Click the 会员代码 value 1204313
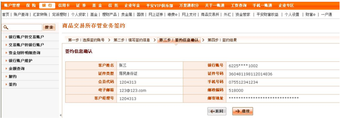 coord(128,83)
